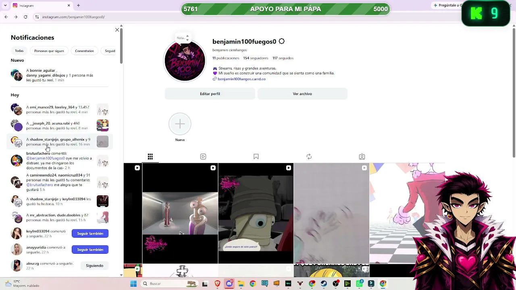Open the camiresendiz24 comment likes notification
The image size is (516, 290).
[59, 182]
